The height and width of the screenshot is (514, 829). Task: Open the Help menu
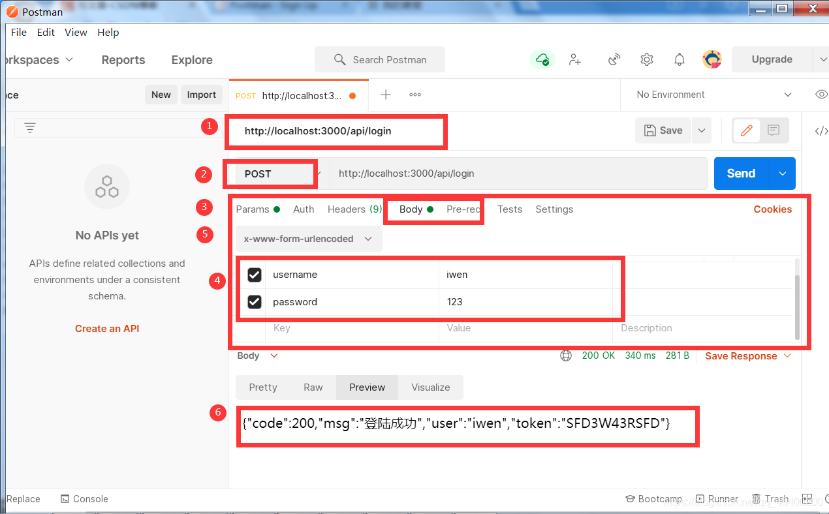point(108,33)
